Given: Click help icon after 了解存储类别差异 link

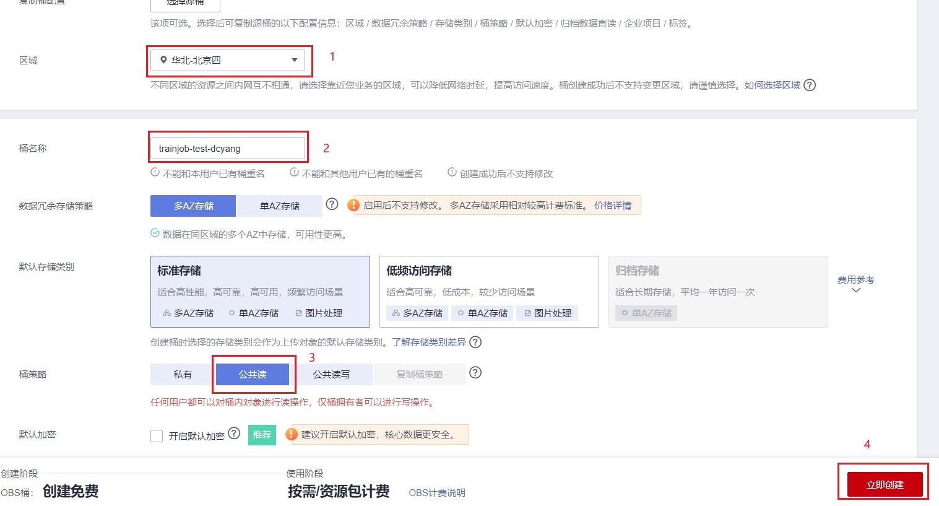Looking at the screenshot, I should (475, 342).
